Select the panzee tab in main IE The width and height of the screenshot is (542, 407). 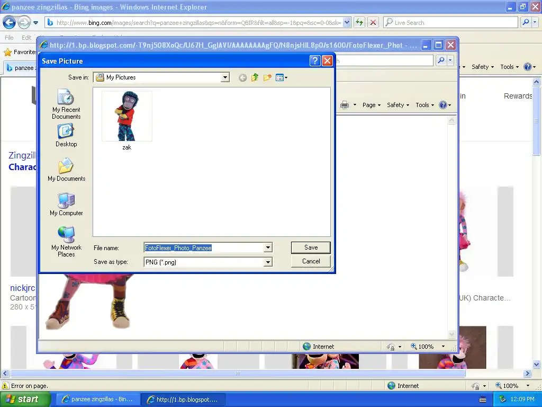pyautogui.click(x=20, y=67)
